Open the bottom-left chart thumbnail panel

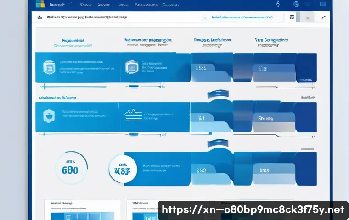click(x=83, y=210)
